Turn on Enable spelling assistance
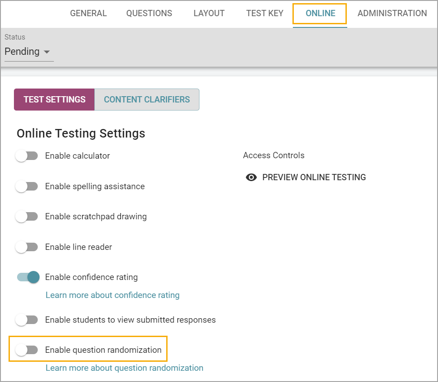 tap(27, 187)
